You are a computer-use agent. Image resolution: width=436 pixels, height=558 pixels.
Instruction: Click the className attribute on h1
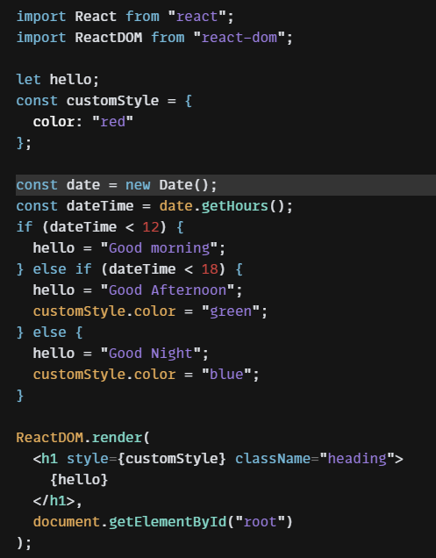pos(273,459)
